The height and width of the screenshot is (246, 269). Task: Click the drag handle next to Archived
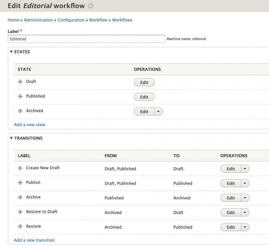click(20, 111)
